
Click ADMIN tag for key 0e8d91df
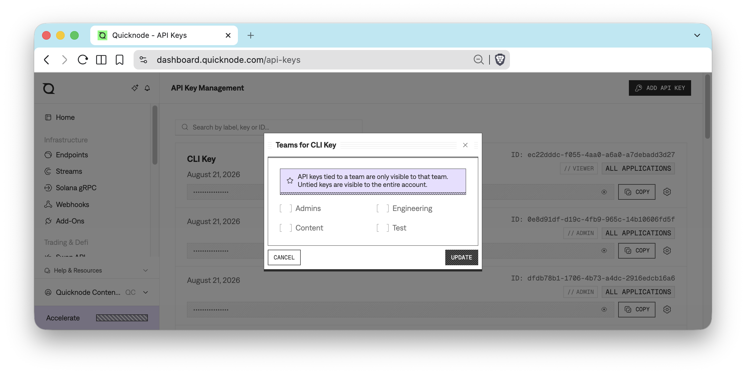[x=581, y=233]
